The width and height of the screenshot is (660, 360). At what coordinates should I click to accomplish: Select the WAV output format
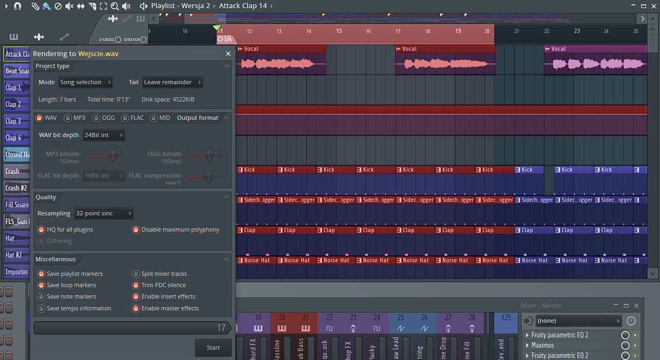[39, 118]
